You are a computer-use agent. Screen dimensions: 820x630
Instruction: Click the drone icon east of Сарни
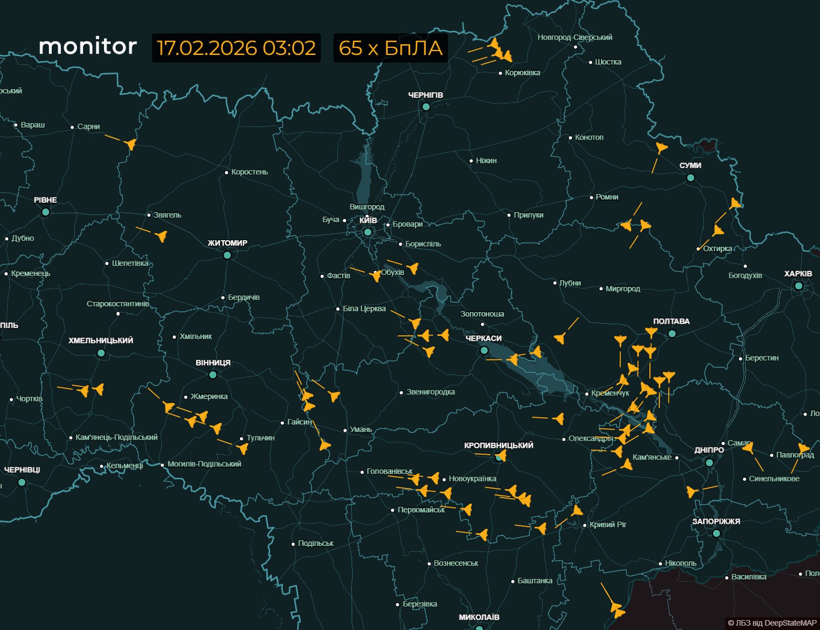click(130, 144)
